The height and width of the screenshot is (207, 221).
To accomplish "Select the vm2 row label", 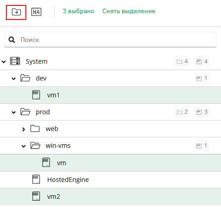I will [x=54, y=197].
